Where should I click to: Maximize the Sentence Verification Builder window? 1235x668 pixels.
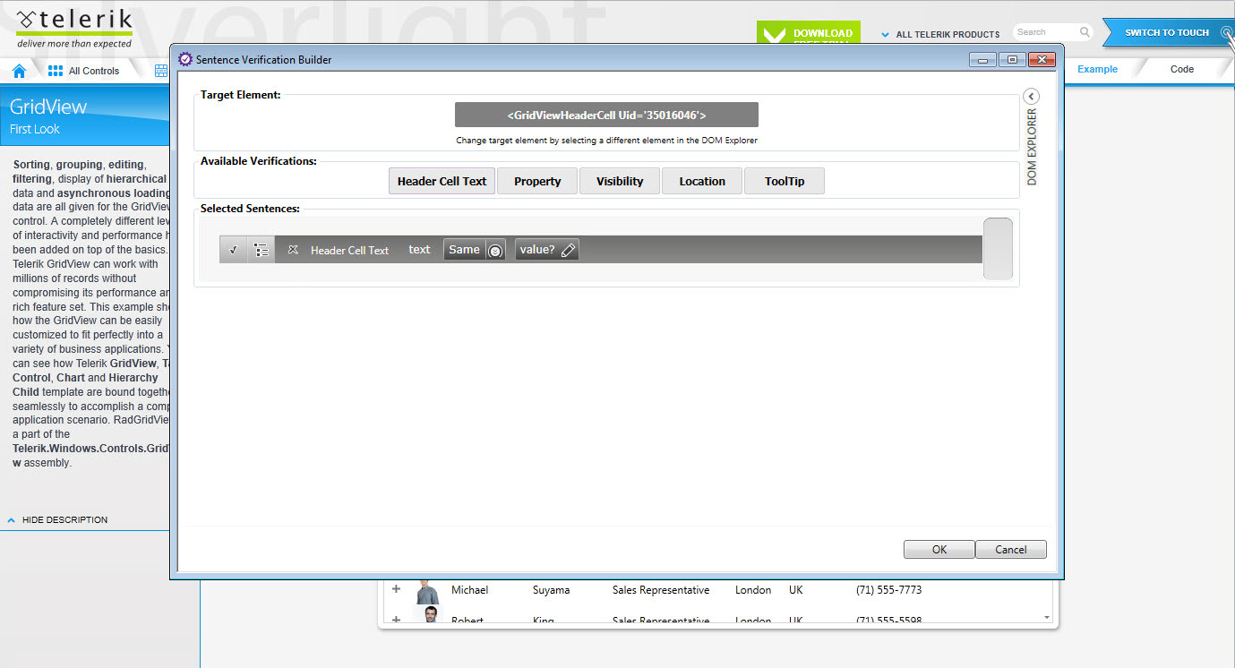(1012, 60)
